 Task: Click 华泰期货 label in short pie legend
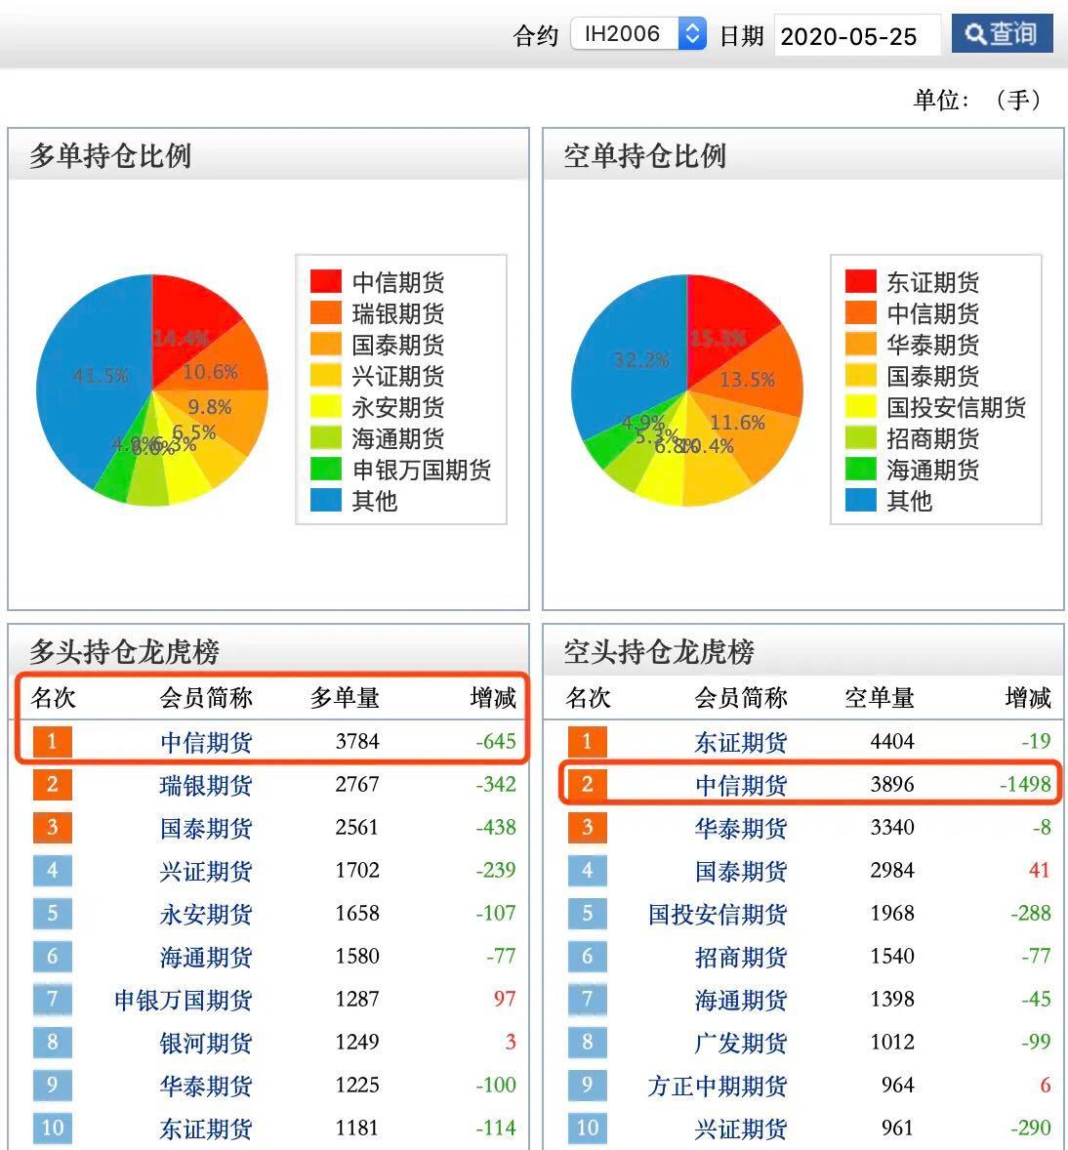coord(932,345)
